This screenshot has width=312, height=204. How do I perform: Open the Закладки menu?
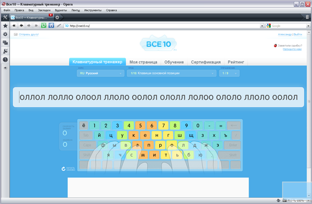[x=44, y=10]
